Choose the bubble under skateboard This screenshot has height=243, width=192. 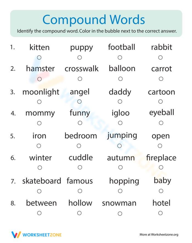coord(39,191)
